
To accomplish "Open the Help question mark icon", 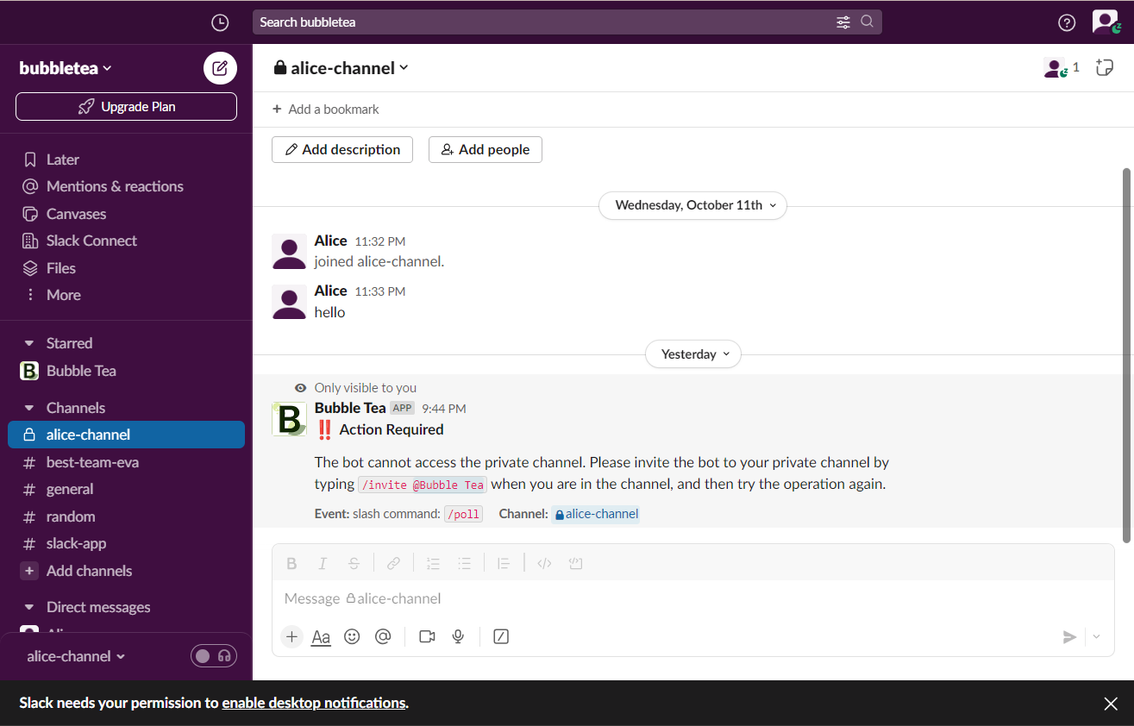I will [x=1067, y=22].
